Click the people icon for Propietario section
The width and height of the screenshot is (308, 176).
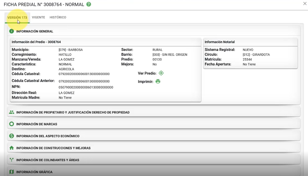pyautogui.click(x=11, y=112)
